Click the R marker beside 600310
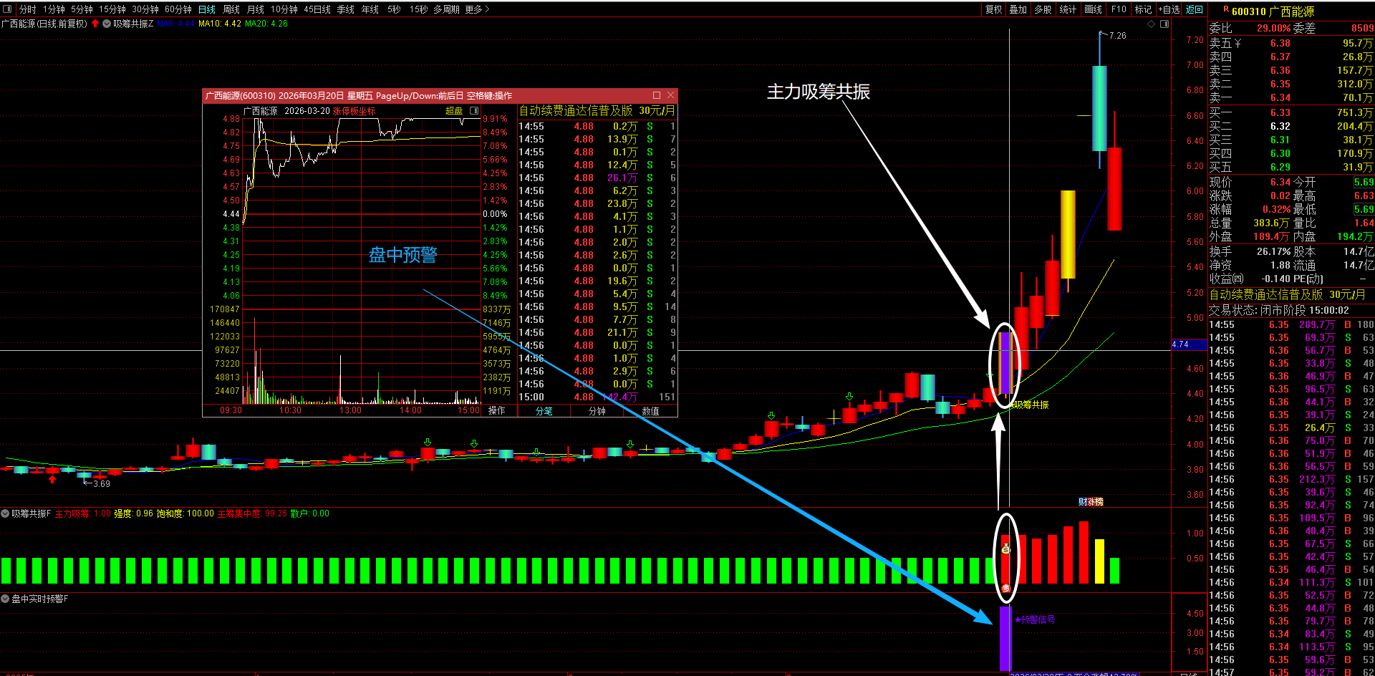 [1226, 9]
